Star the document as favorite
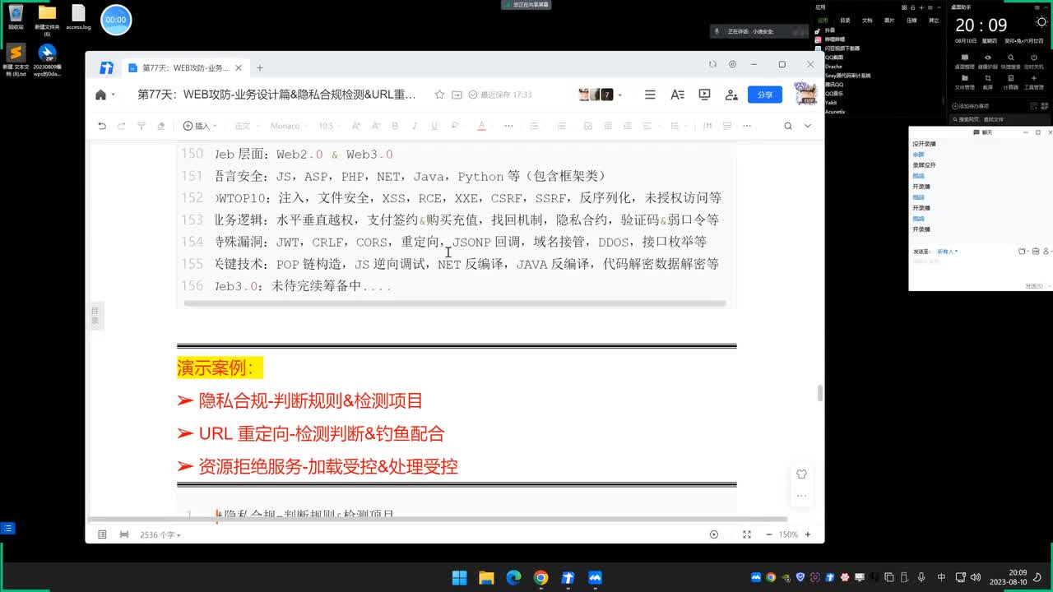1053x592 pixels. 439,95
